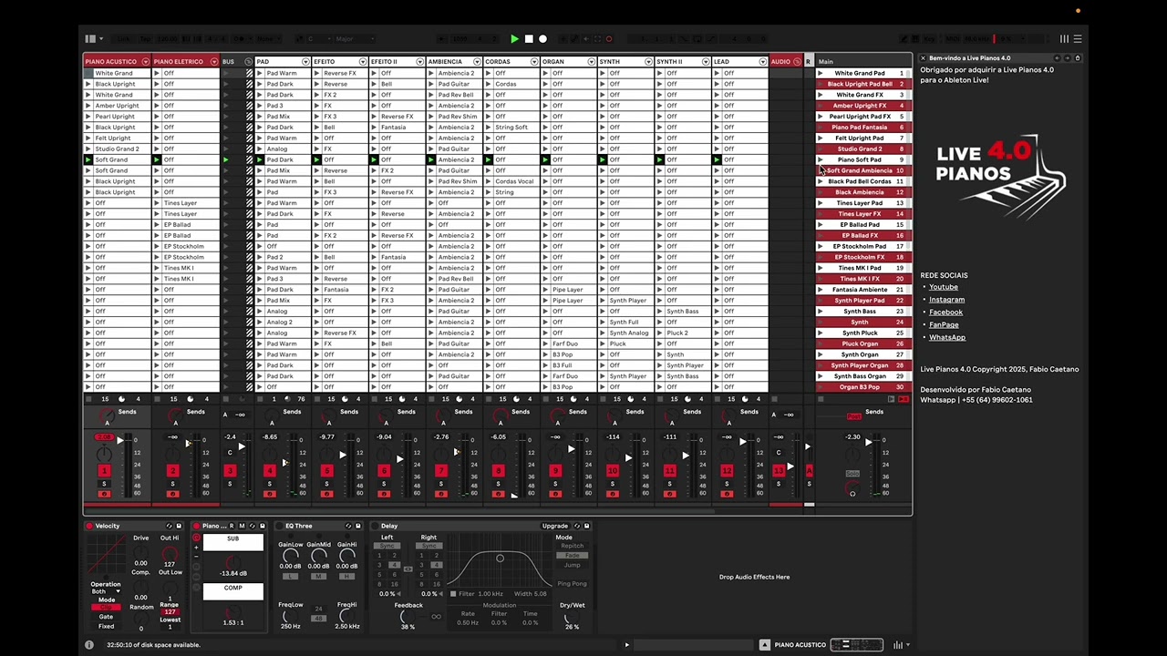Screen dimensions: 1167x656
Task: Hot-swap preset icon on the Velocity device
Action: pyautogui.click(x=169, y=526)
